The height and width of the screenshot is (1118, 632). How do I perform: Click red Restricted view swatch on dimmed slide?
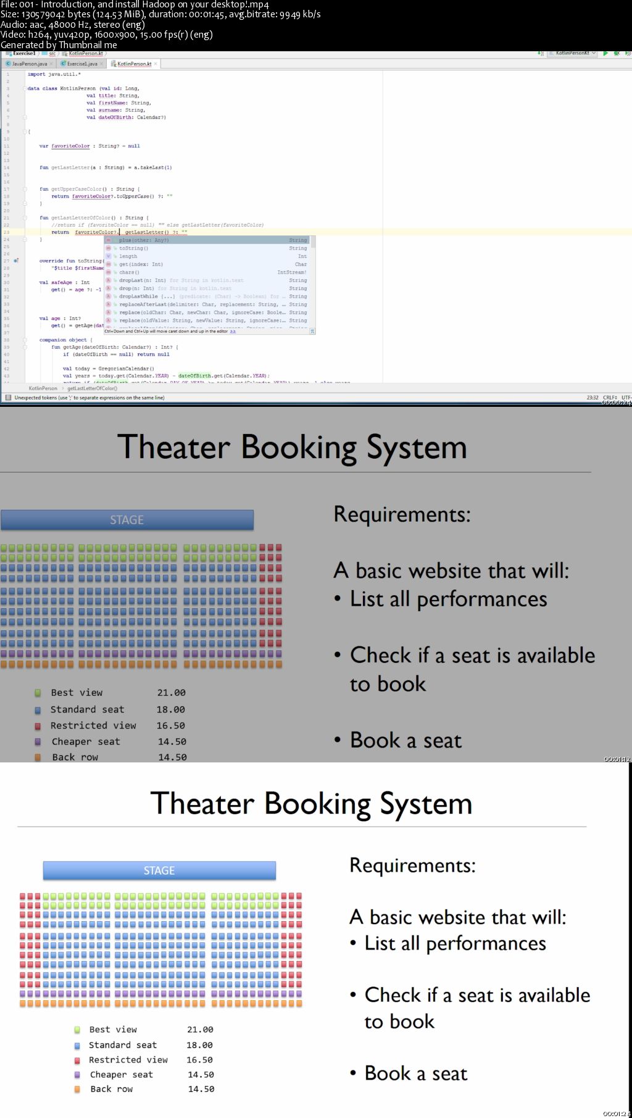pos(38,726)
